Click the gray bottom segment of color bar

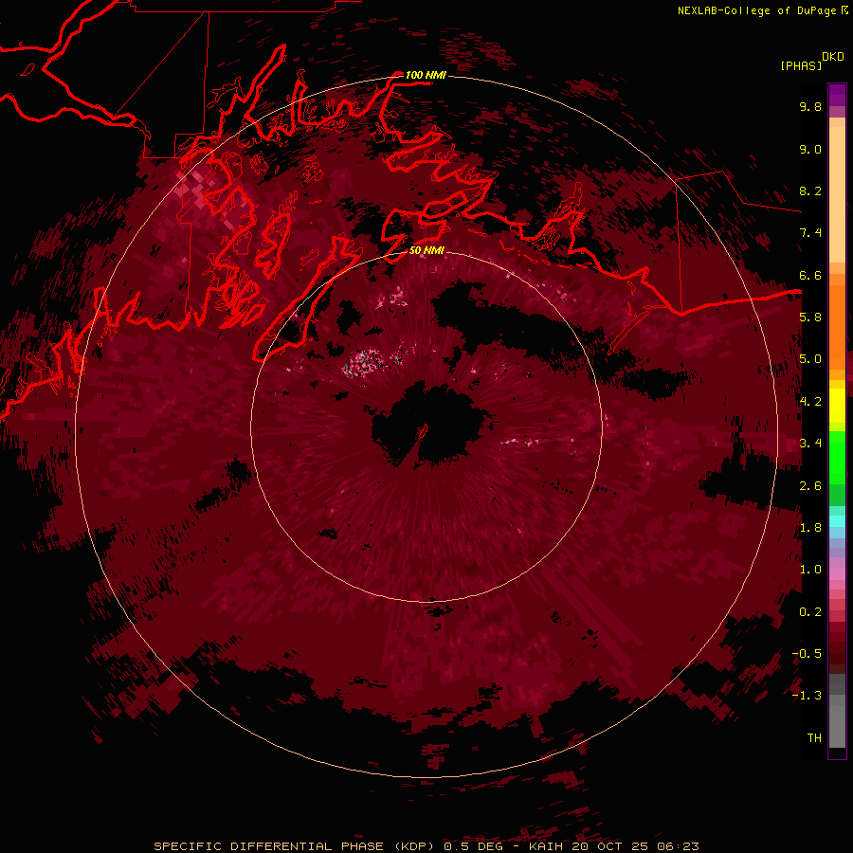click(x=837, y=721)
